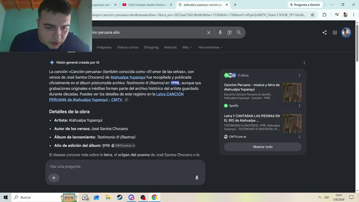Close the leftmost yupanqui canci tab
The width and height of the screenshot is (359, 202).
(x=115, y=5)
